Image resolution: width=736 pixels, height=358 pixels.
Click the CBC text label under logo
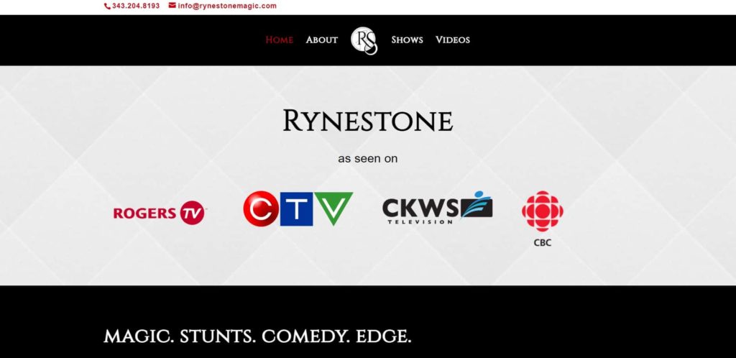[543, 242]
